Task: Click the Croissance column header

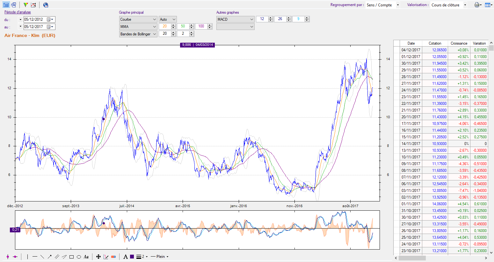Action: coord(459,43)
